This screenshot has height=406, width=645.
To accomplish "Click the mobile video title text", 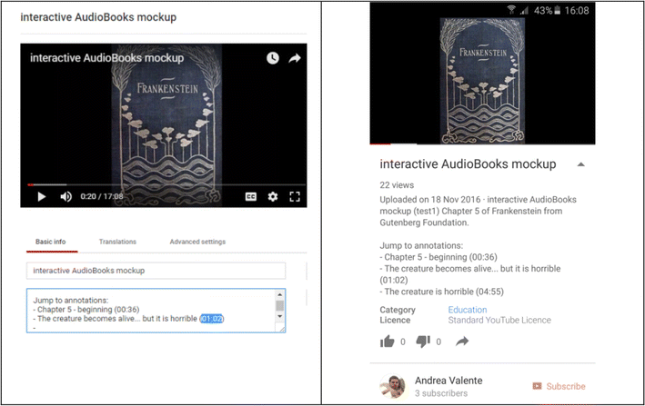I will coord(468,164).
